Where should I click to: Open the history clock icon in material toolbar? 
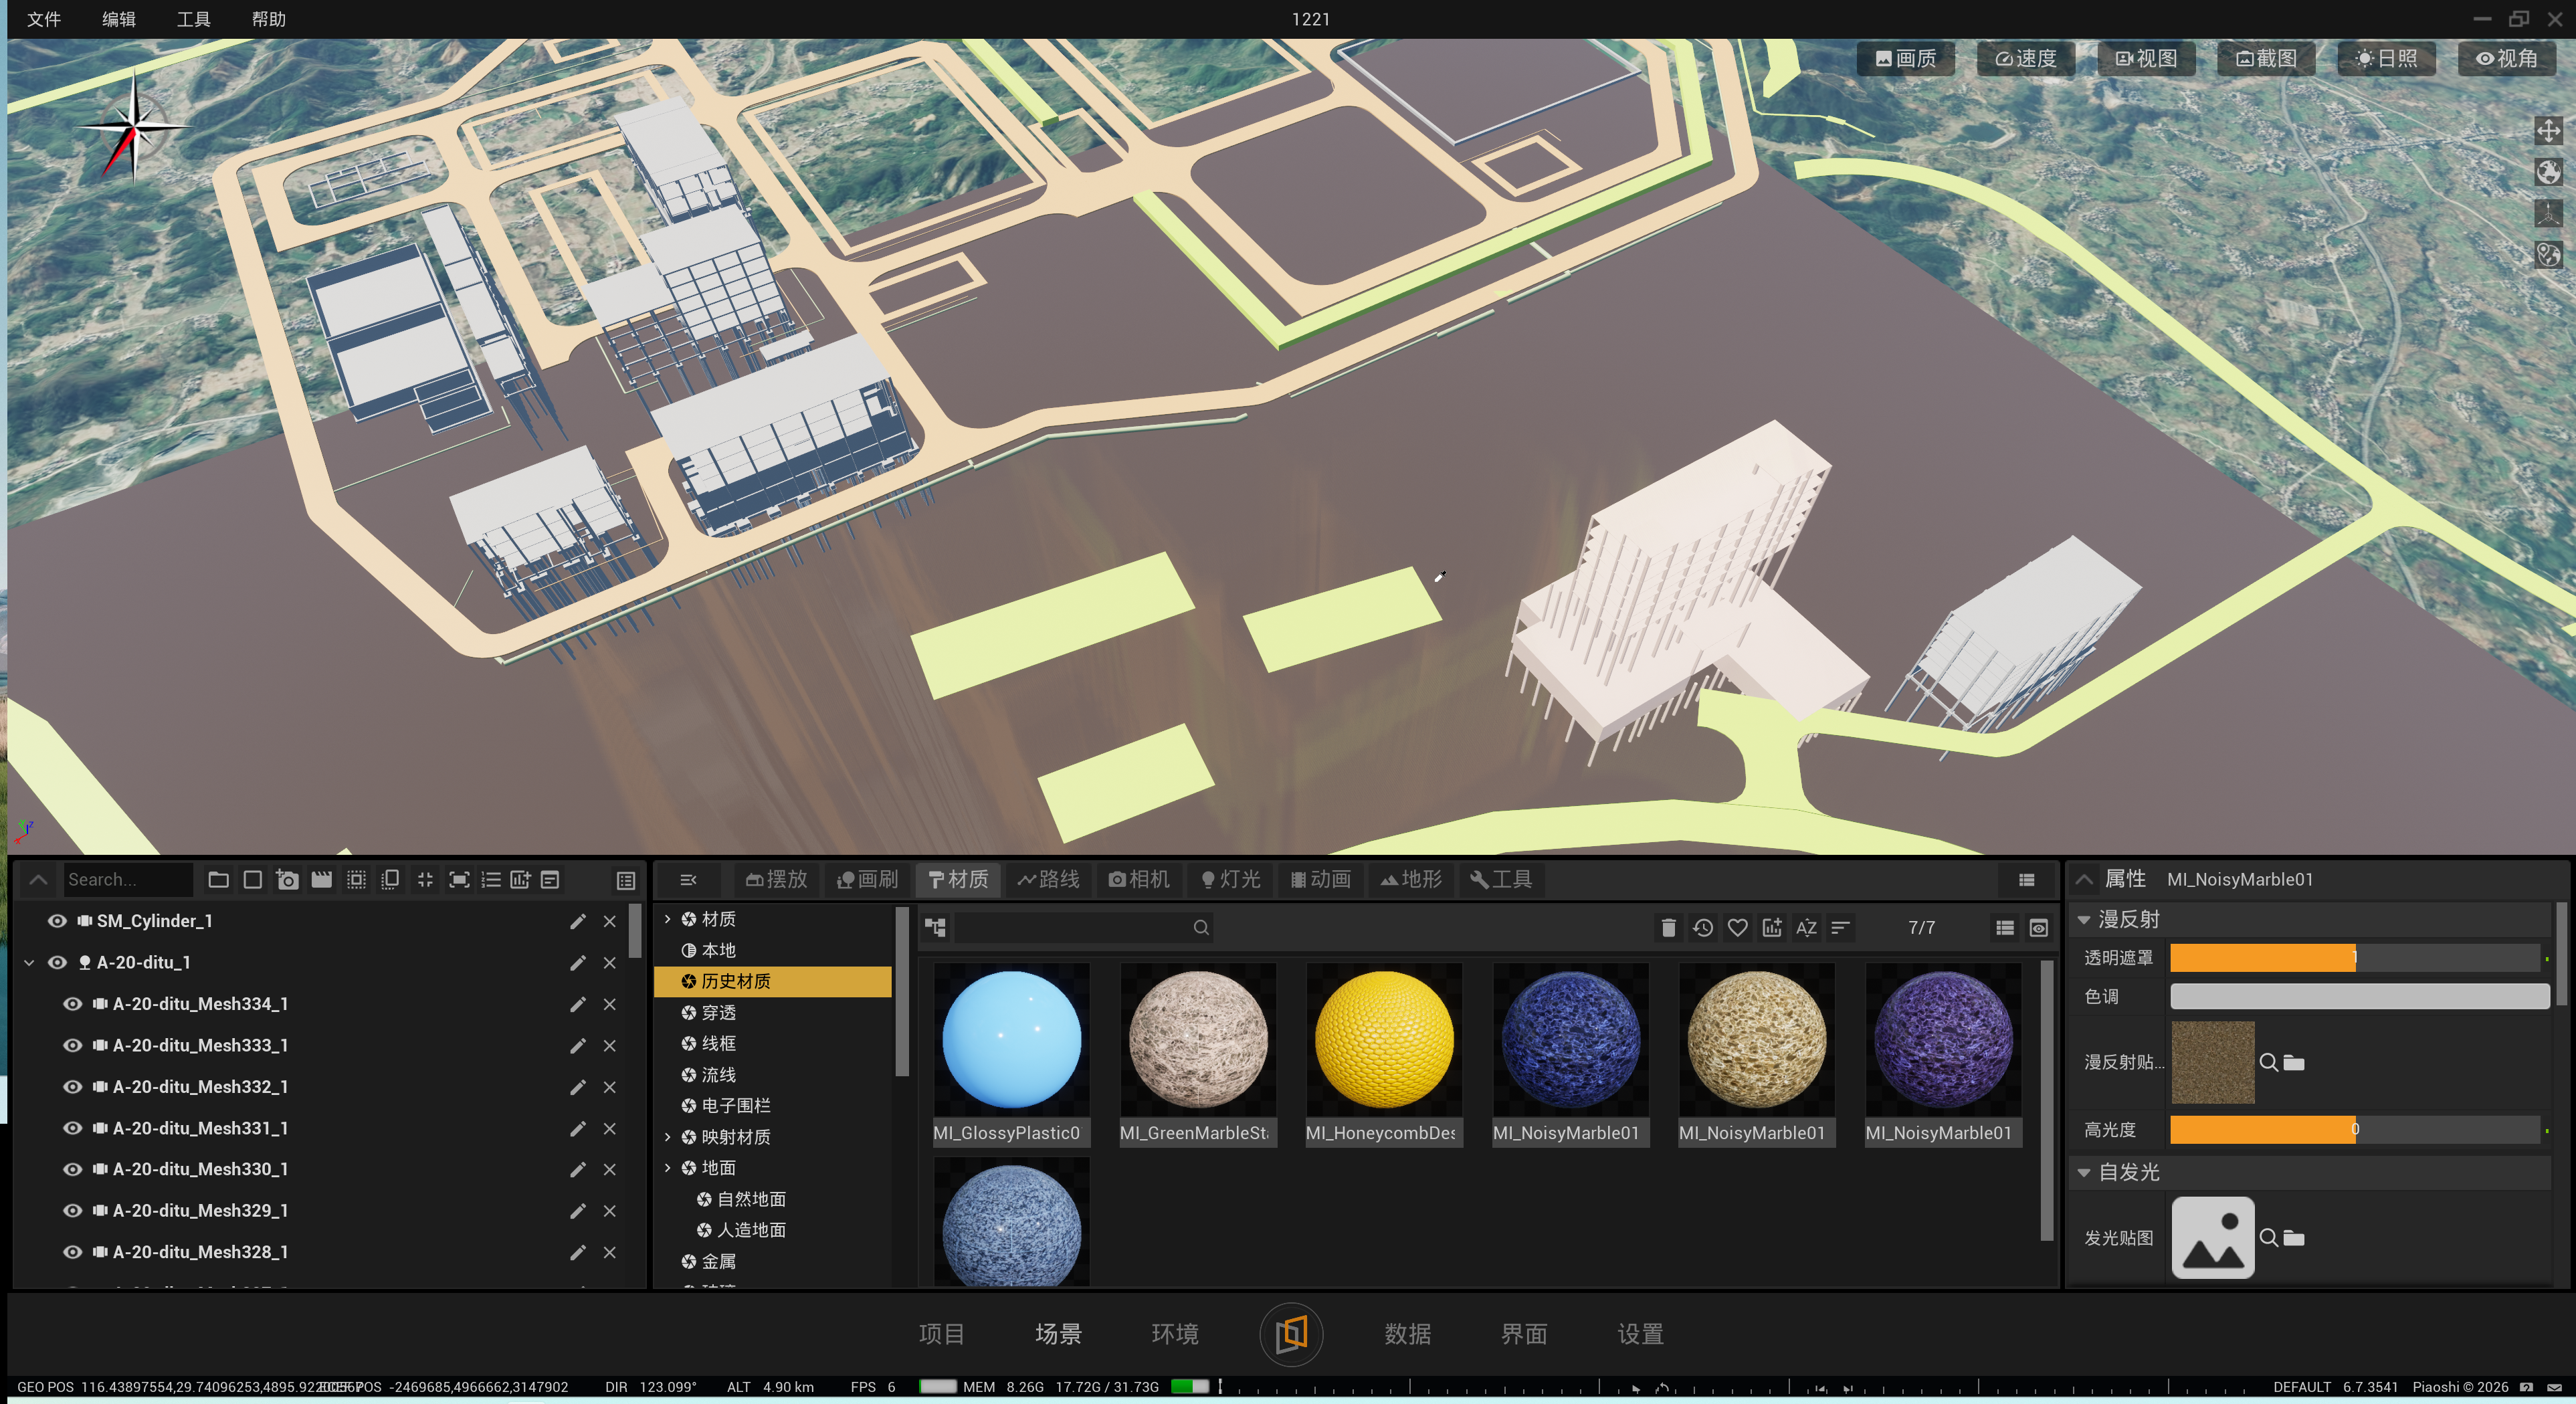point(1703,928)
